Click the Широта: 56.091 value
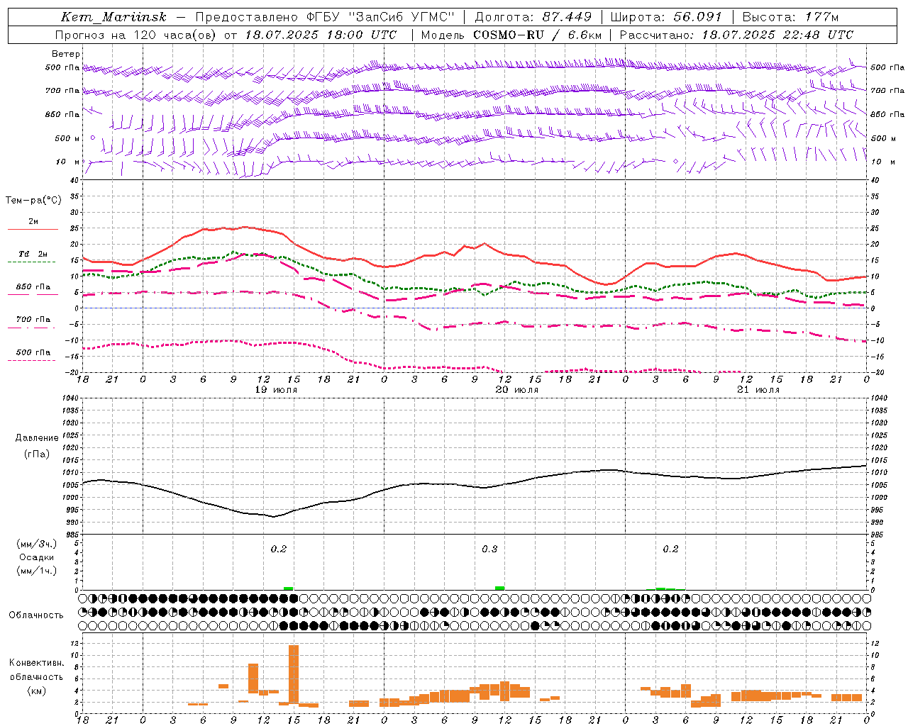The height and width of the screenshot is (726, 908). [666, 17]
